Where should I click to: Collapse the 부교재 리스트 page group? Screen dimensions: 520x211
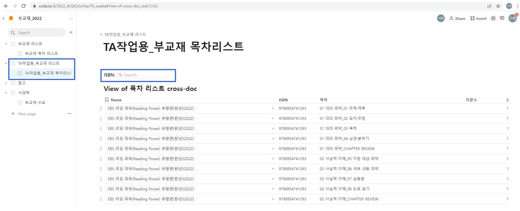(x=6, y=44)
